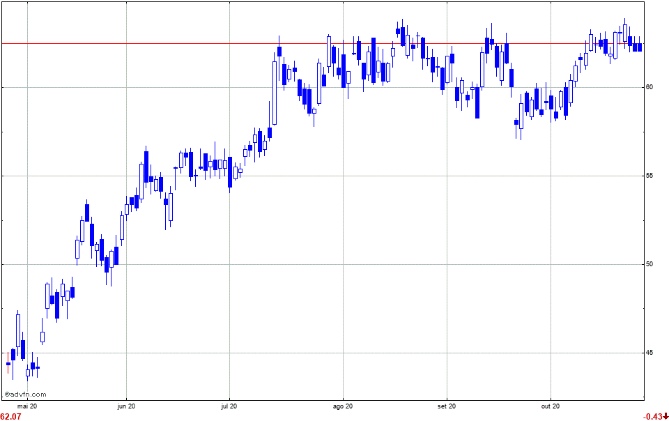Click the 55 price axis label
The width and height of the screenshot is (669, 421).
pos(649,176)
